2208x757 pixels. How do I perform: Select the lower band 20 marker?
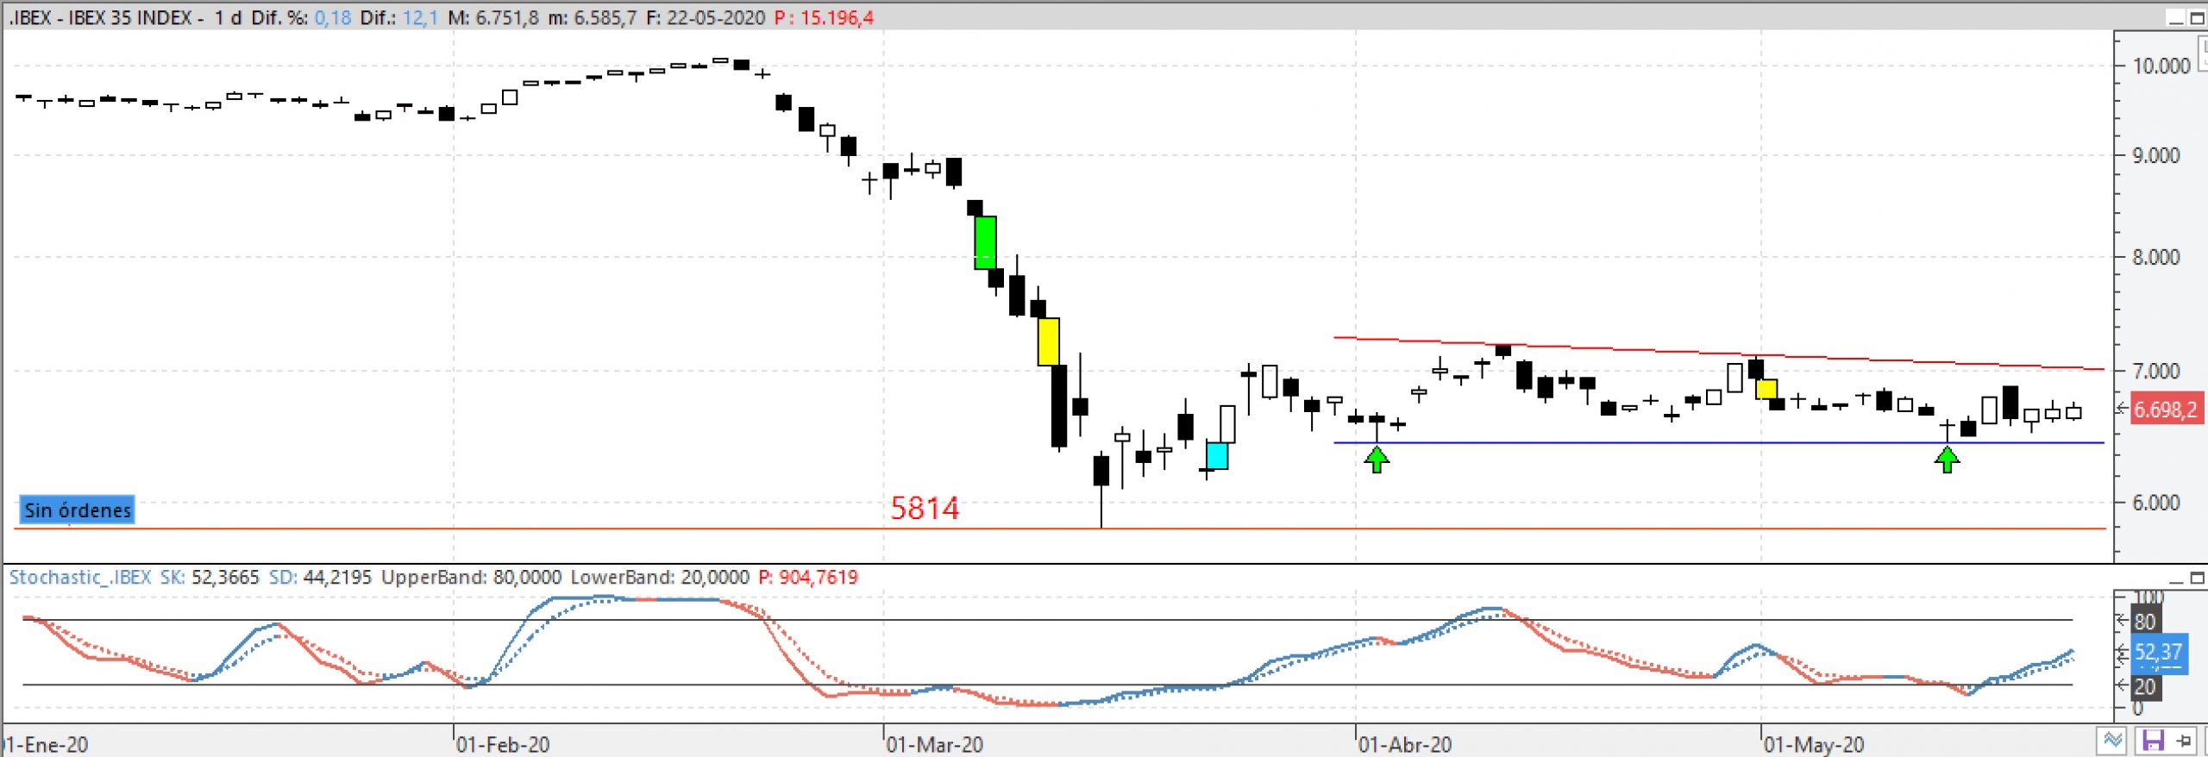pyautogui.click(x=2145, y=686)
